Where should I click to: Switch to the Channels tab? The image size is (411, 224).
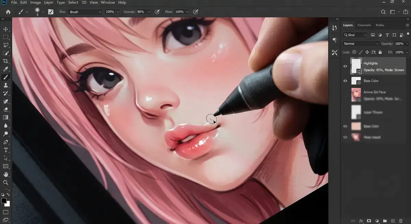click(x=364, y=25)
